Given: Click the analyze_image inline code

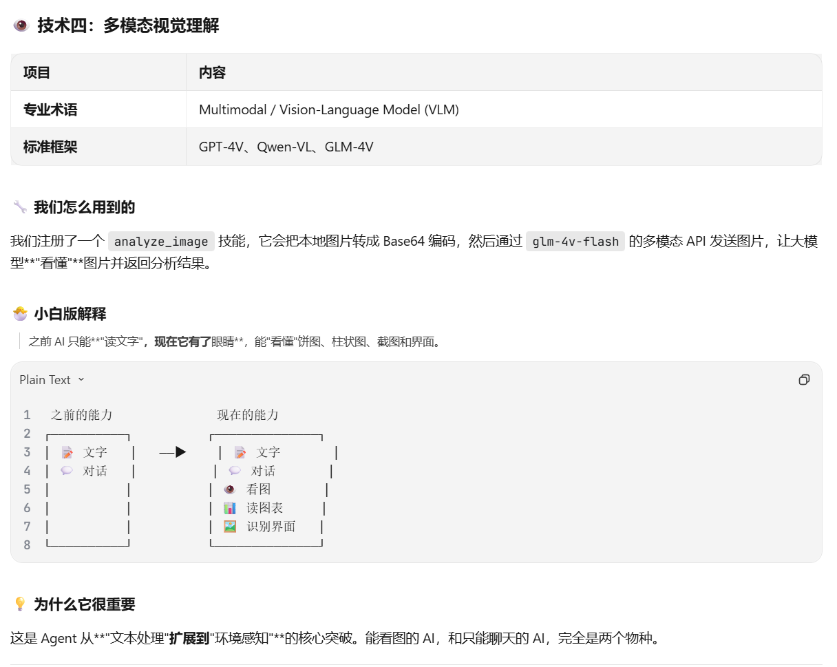Looking at the screenshot, I should [x=161, y=242].
